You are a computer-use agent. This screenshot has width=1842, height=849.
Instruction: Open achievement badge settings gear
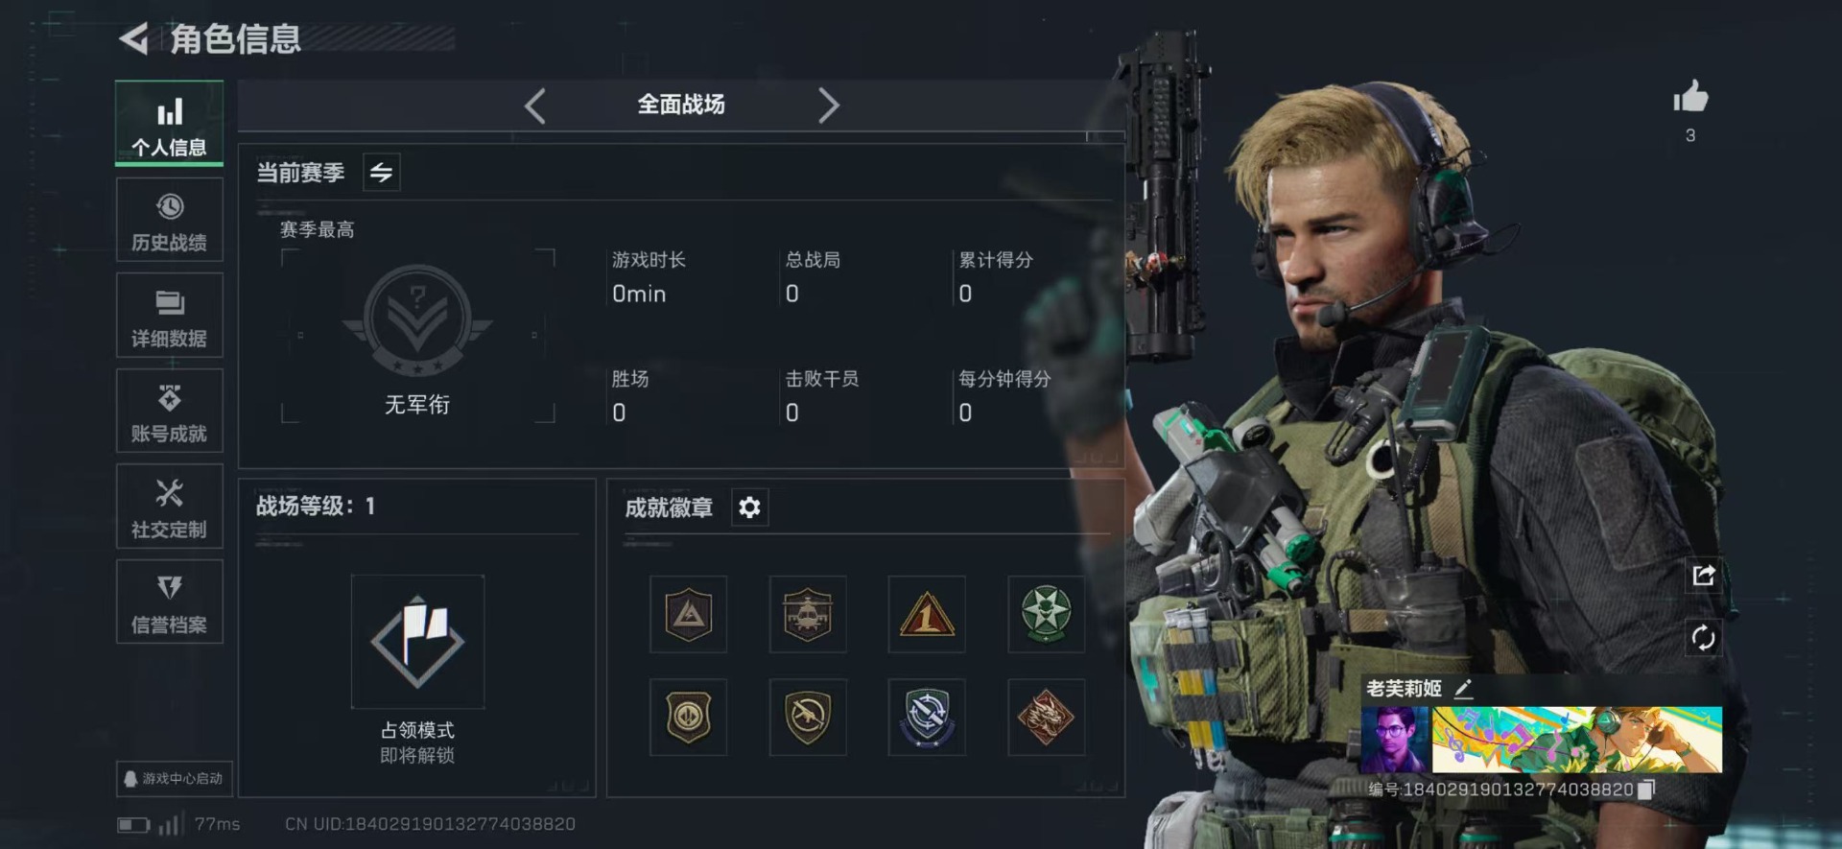(749, 507)
